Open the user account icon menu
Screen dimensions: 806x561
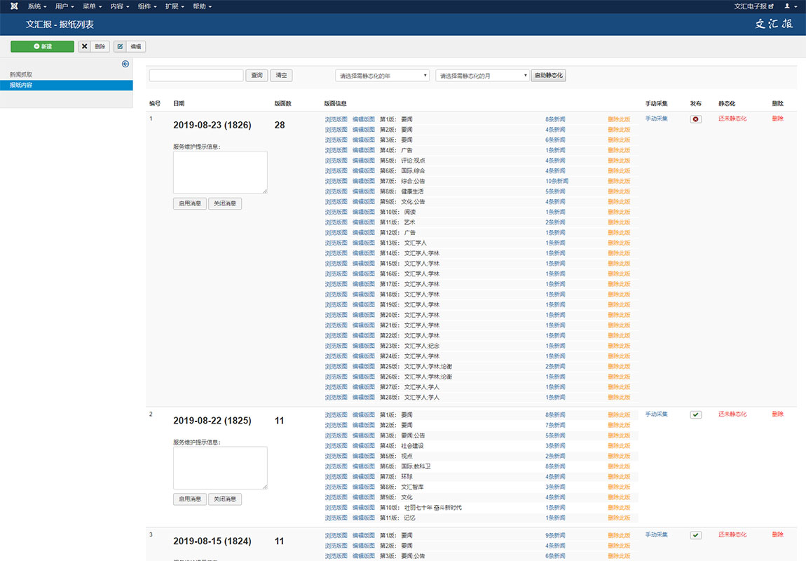790,6
